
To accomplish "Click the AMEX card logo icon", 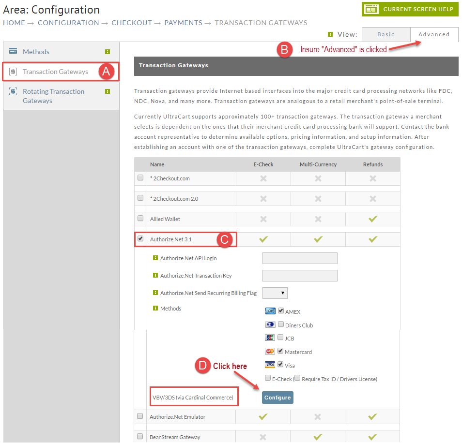I will pos(270,311).
